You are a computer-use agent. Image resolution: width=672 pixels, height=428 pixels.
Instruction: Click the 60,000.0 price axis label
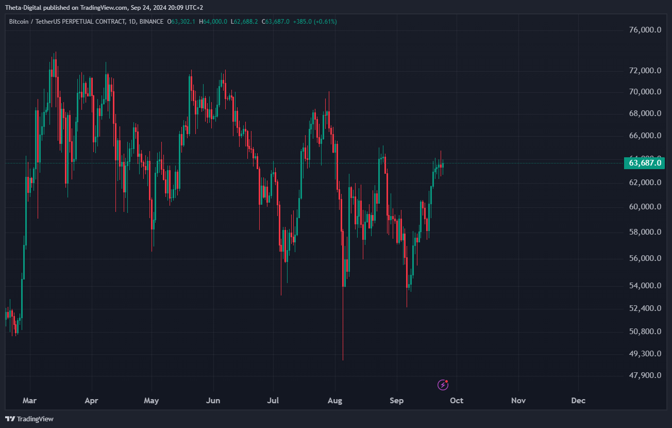tap(645, 207)
